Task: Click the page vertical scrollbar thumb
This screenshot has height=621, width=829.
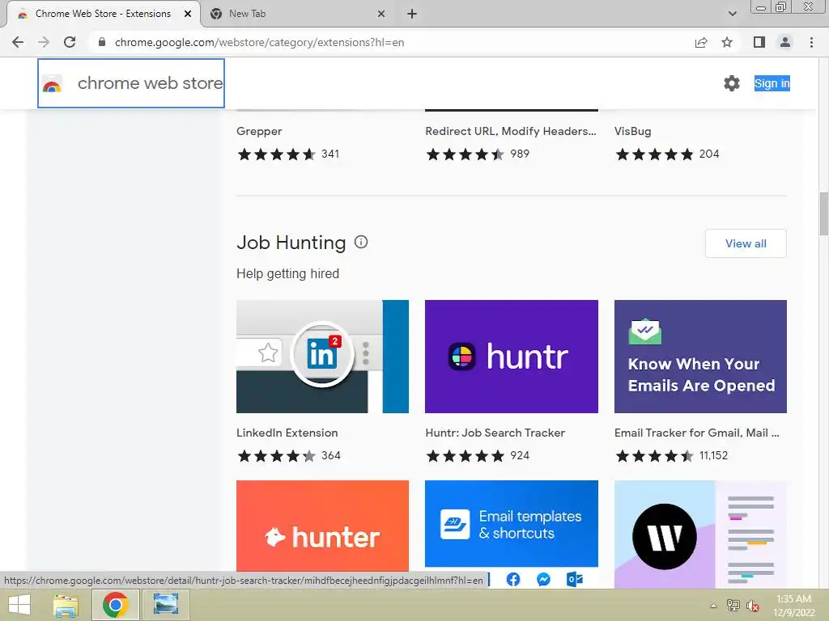Action: (x=823, y=213)
